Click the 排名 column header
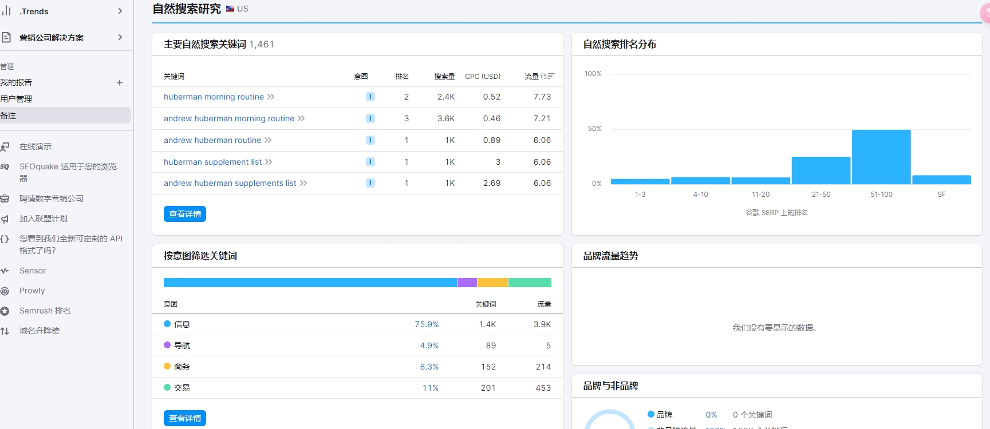Screen dimensions: 990x429 pos(402,76)
